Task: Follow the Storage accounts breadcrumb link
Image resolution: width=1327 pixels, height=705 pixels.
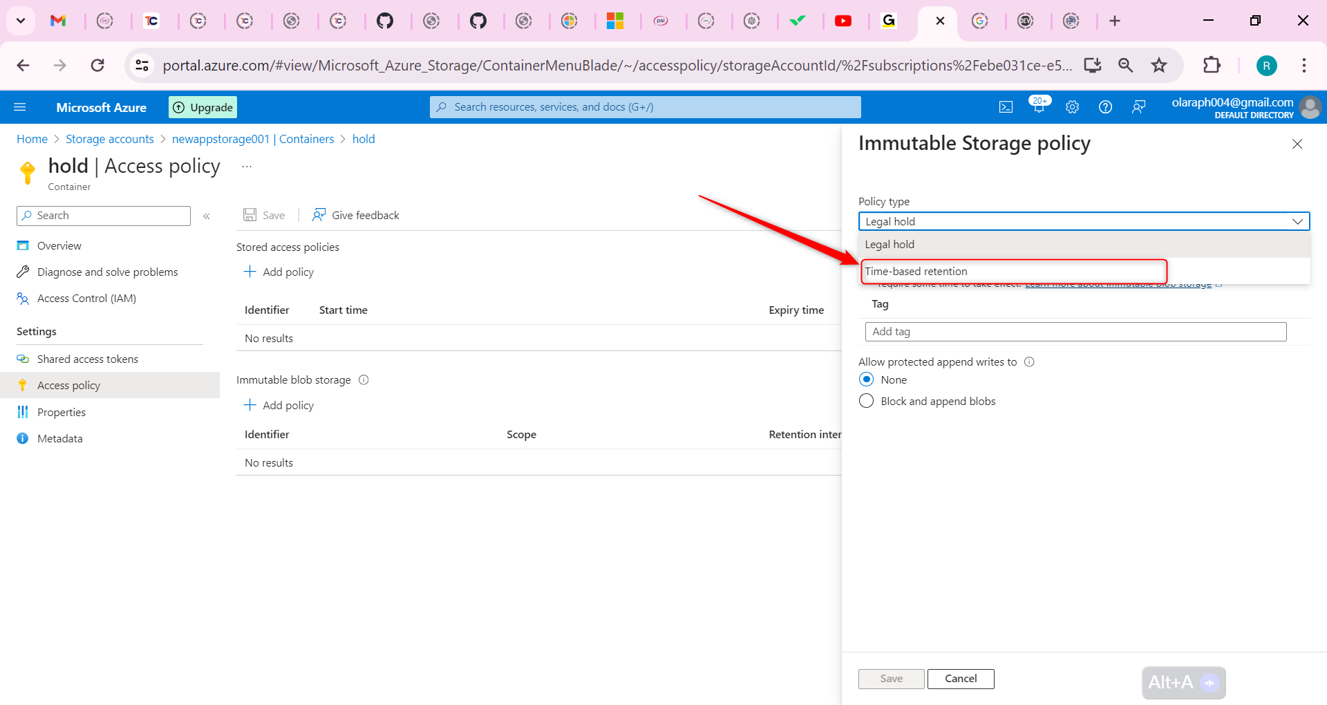Action: tap(110, 139)
